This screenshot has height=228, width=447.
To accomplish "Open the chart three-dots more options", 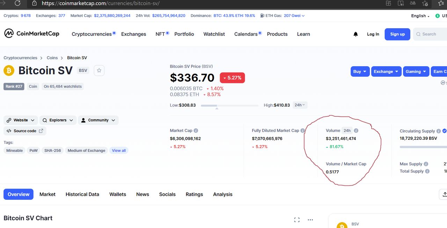I will [310, 220].
